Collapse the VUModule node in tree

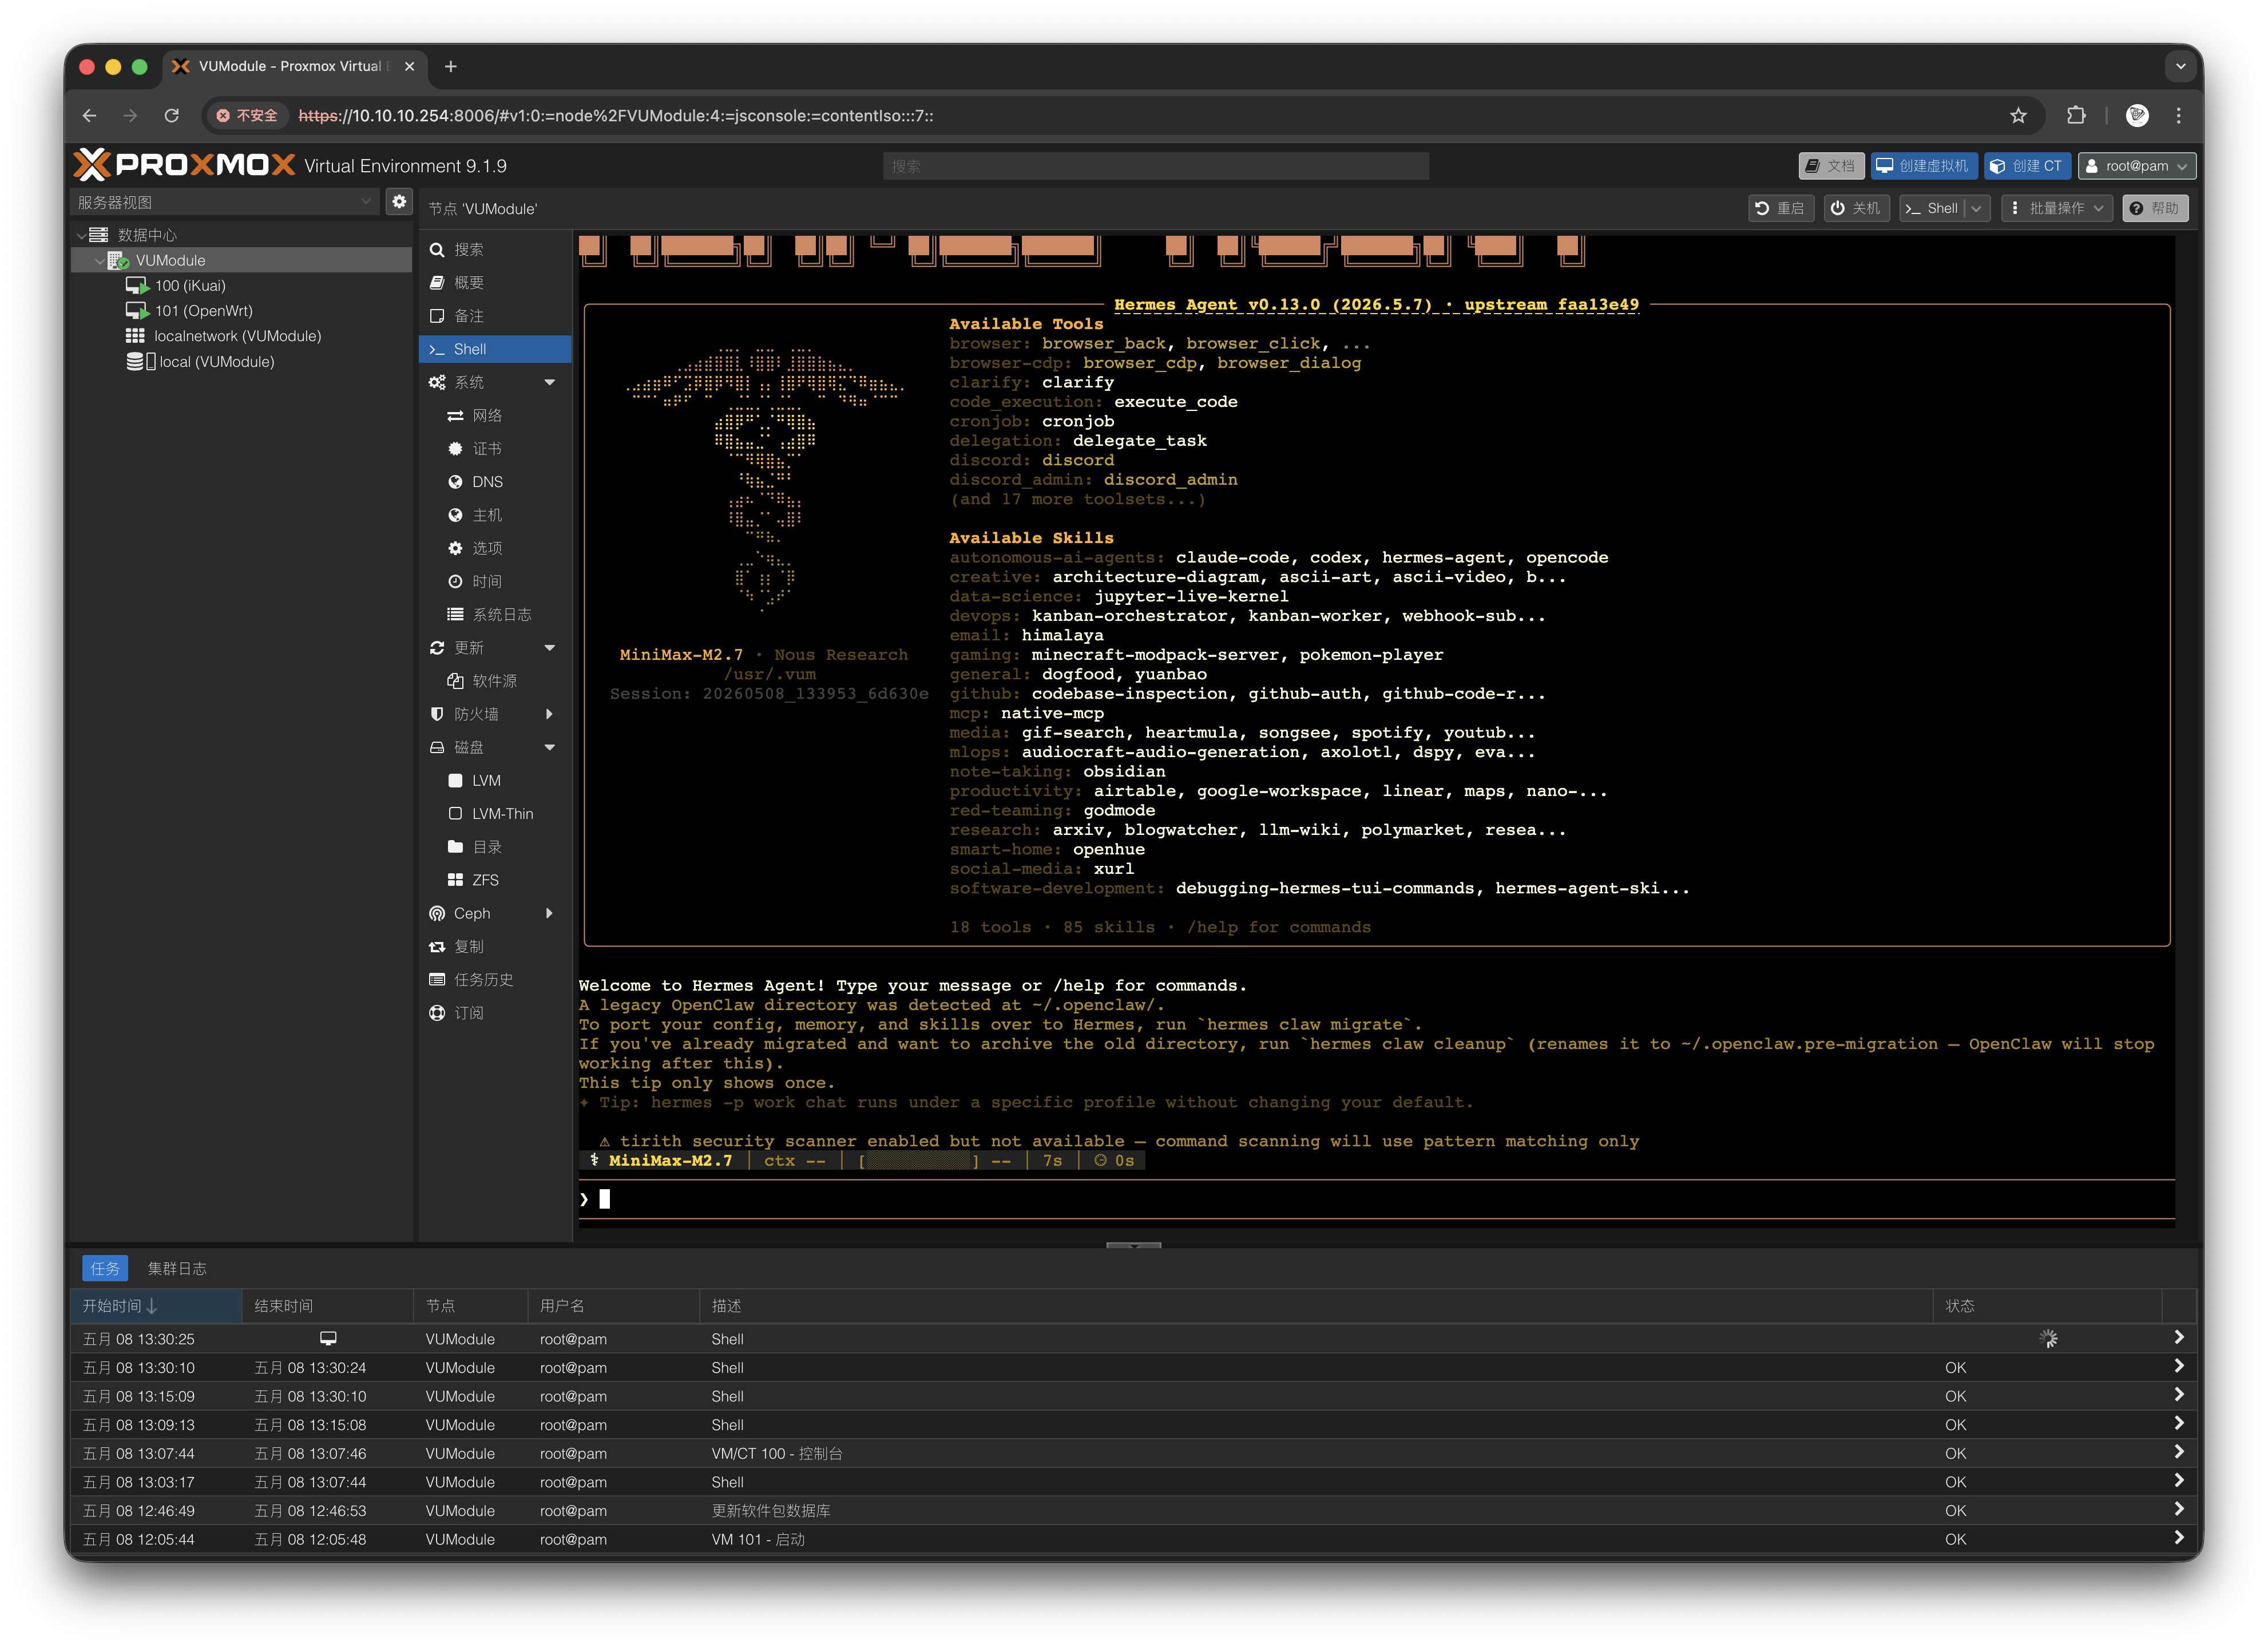(x=99, y=260)
